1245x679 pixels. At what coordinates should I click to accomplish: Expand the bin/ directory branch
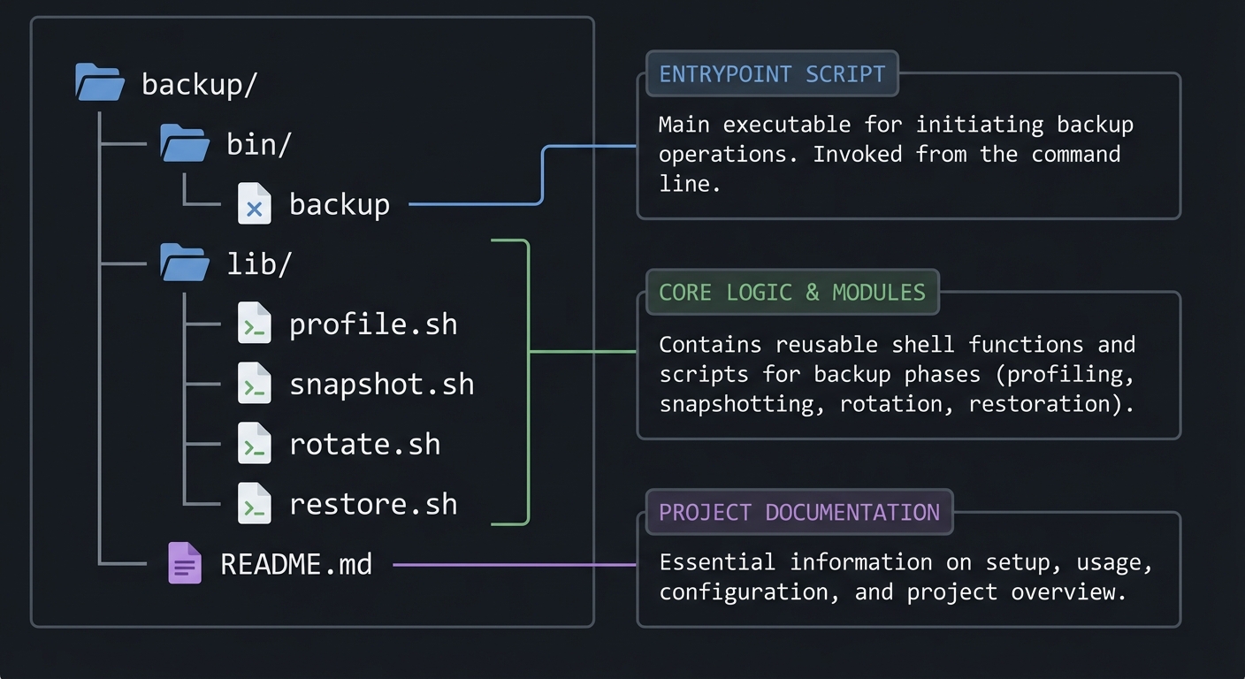point(256,142)
